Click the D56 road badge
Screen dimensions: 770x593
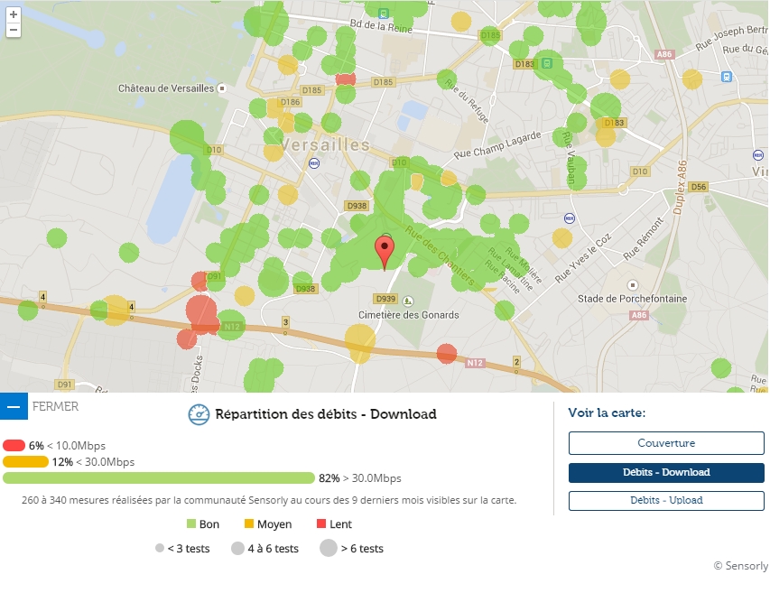tap(699, 187)
